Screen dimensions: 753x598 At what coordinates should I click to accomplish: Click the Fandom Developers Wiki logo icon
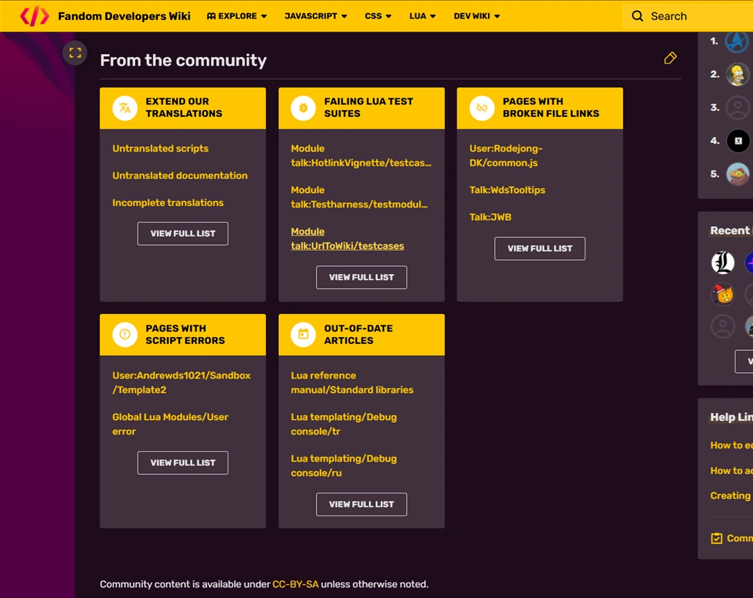tap(34, 15)
